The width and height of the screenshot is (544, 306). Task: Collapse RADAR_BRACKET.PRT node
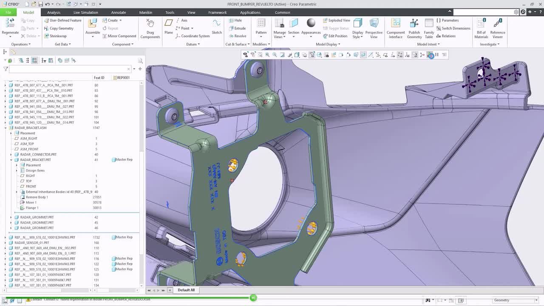(11, 160)
